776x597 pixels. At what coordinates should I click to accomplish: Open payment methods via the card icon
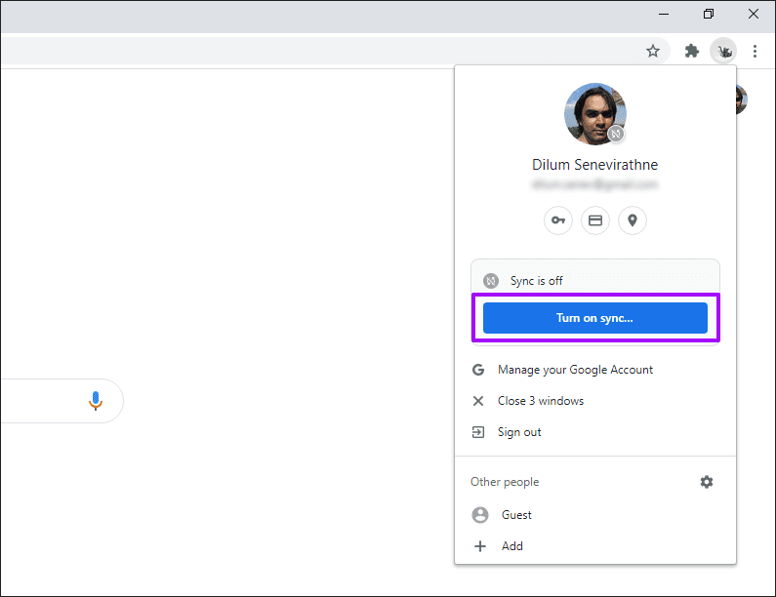(594, 220)
